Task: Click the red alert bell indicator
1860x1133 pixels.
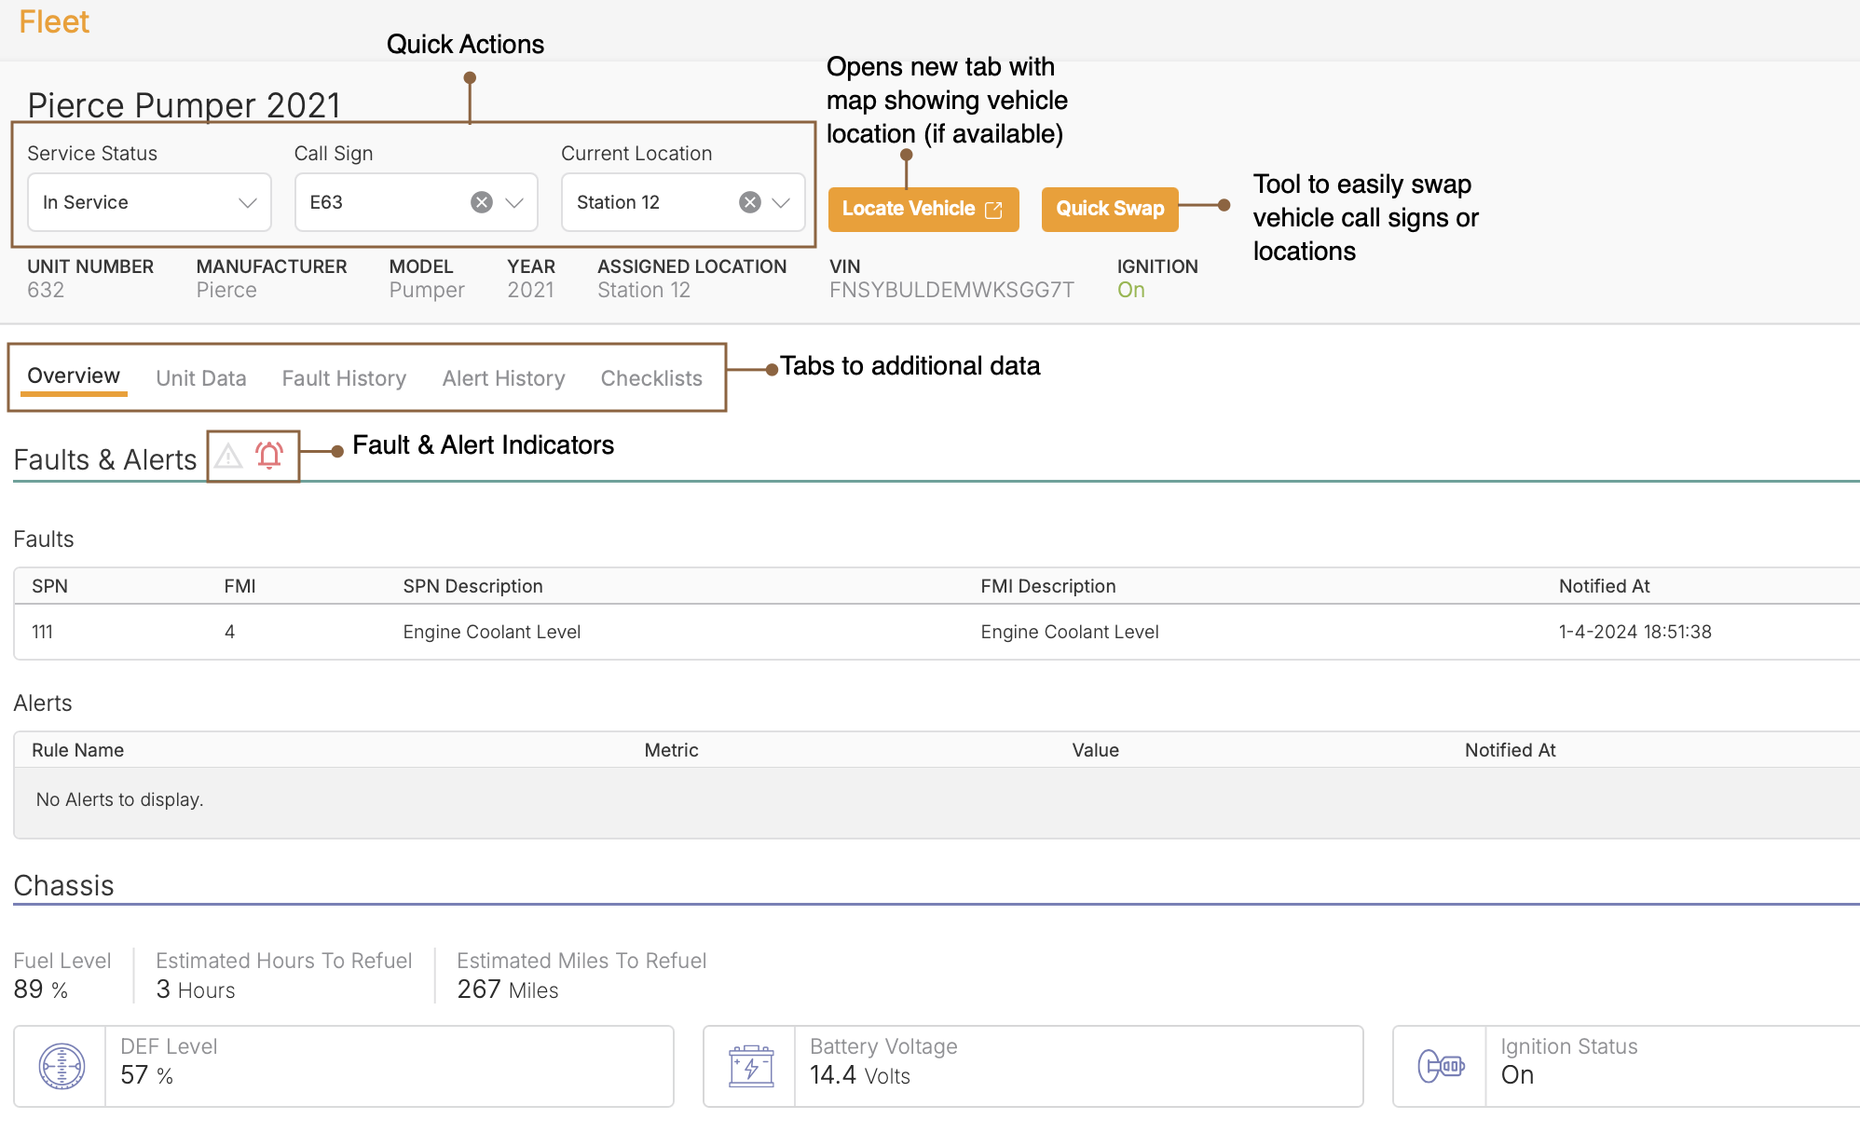Action: 269,455
